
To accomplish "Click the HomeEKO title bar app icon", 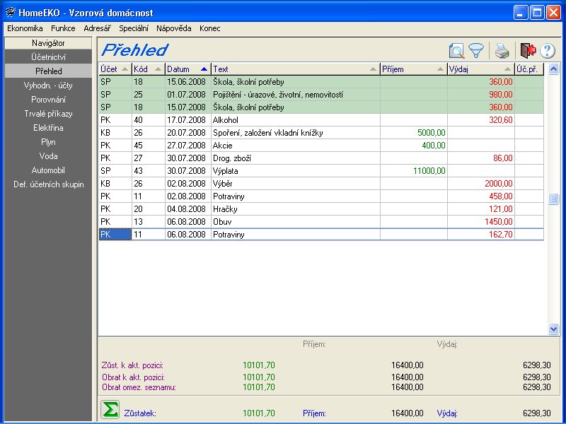I will coord(10,12).
